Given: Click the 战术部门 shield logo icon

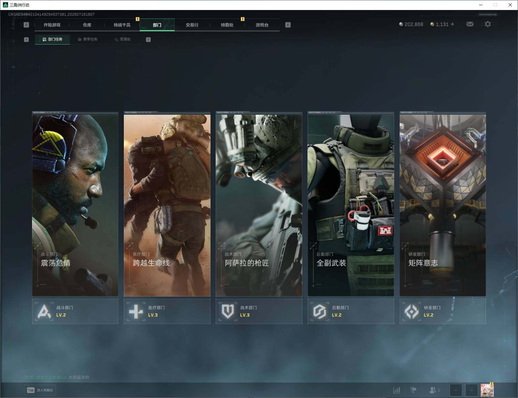Looking at the screenshot, I should (x=228, y=312).
